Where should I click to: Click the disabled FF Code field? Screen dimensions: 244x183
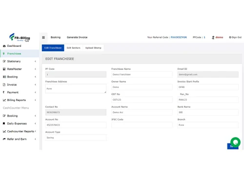point(76,74)
